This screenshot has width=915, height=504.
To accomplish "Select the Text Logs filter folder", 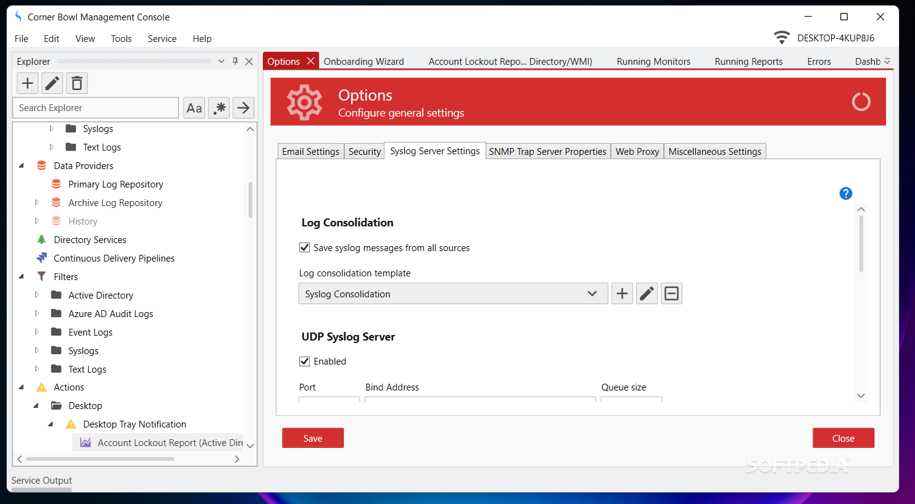I will pyautogui.click(x=88, y=369).
